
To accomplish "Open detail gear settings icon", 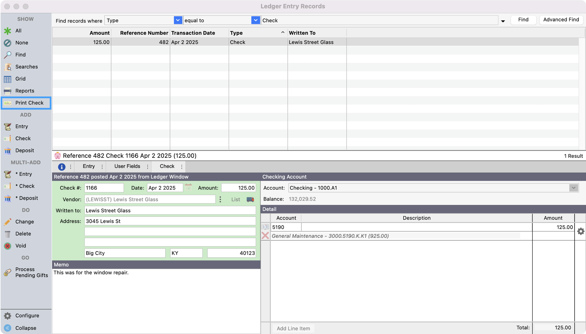I will (x=581, y=231).
